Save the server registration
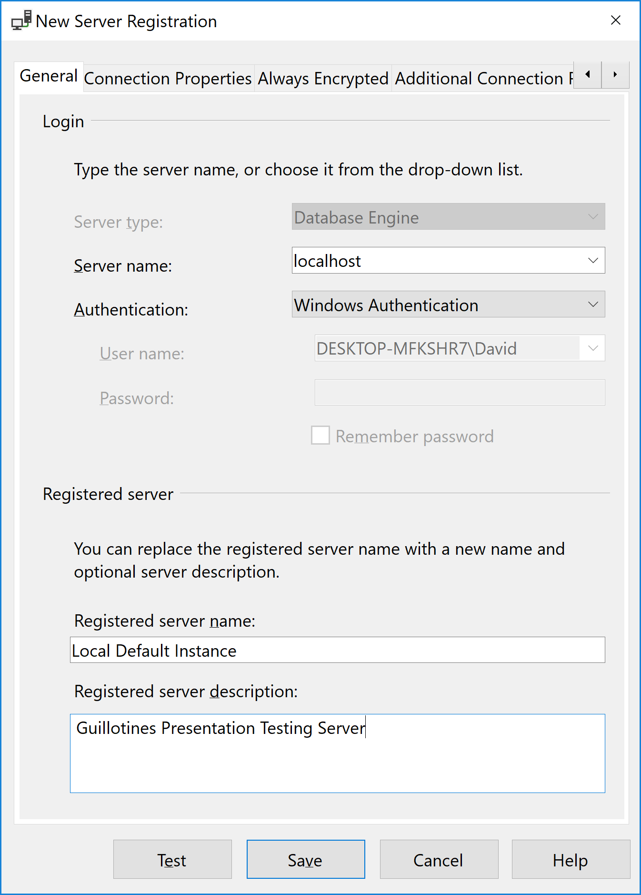641x895 pixels. 305,860
